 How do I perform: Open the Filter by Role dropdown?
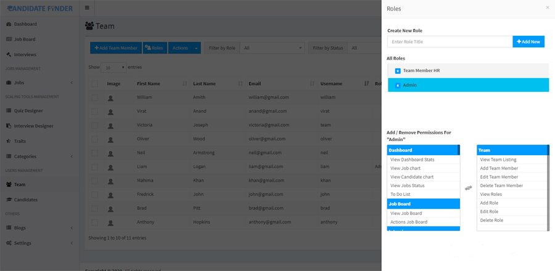tap(273, 48)
